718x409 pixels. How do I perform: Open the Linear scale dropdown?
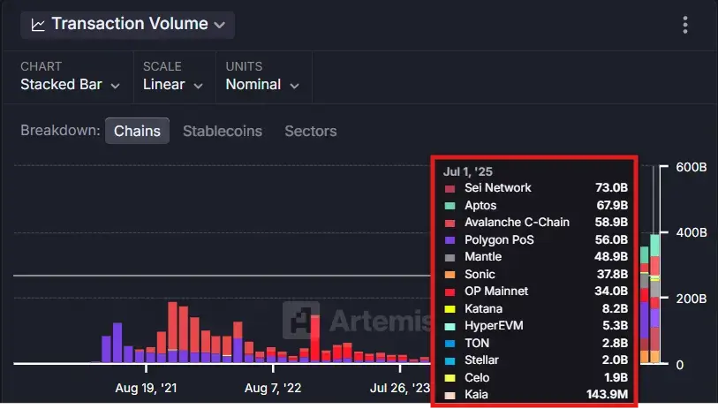click(172, 85)
